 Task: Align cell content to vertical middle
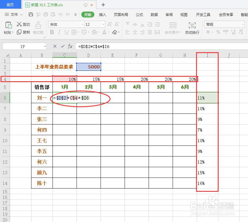click(x=135, y=24)
